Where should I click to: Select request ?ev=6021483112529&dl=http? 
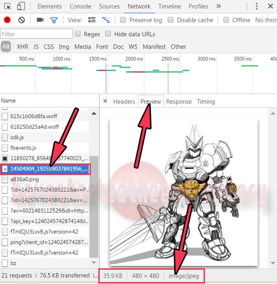[44, 211]
